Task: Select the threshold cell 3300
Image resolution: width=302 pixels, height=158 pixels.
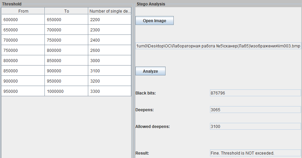Action: click(109, 91)
